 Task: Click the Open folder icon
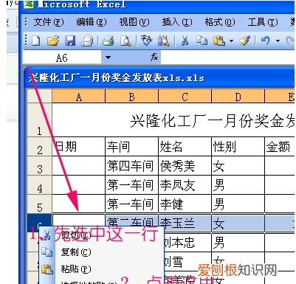click(53, 41)
